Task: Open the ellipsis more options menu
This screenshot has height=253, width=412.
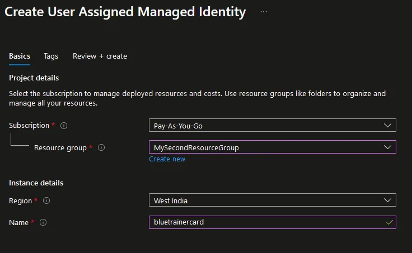Action: tap(264, 12)
